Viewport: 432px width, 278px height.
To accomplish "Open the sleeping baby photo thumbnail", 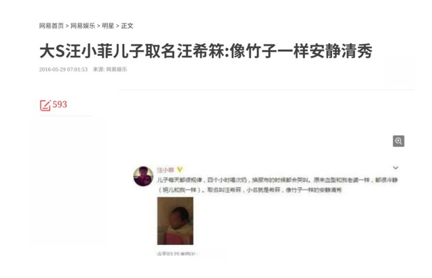I will 175,221.
